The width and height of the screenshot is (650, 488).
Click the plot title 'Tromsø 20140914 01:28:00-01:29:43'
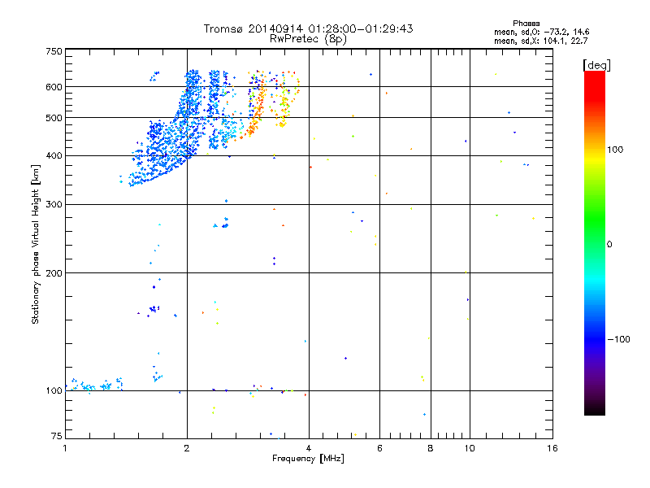308,28
